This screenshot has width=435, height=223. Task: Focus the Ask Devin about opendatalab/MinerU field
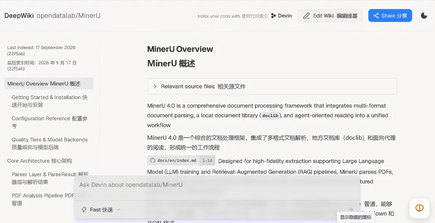(x=217, y=185)
